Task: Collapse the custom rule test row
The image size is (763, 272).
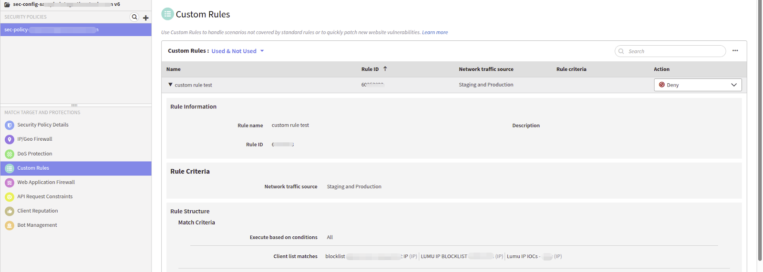Action: [170, 85]
